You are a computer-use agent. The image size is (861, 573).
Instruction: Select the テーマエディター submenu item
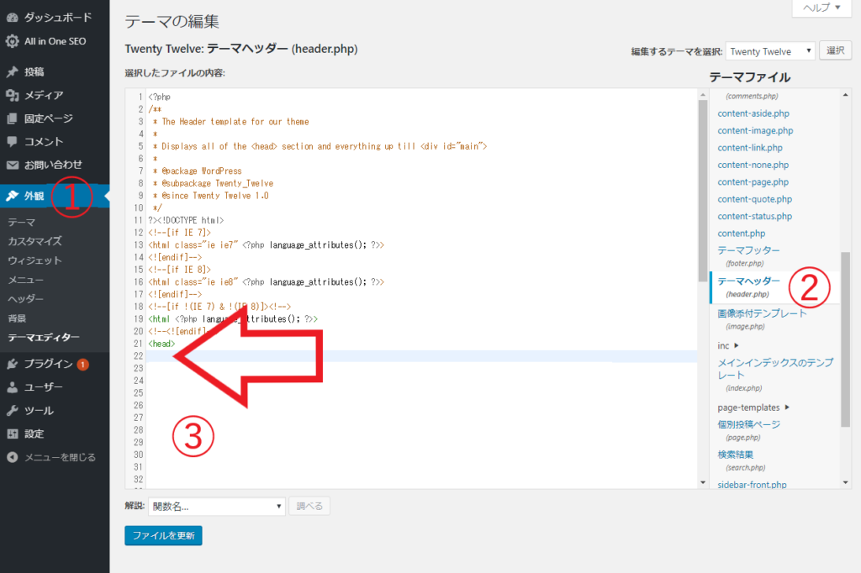click(44, 338)
